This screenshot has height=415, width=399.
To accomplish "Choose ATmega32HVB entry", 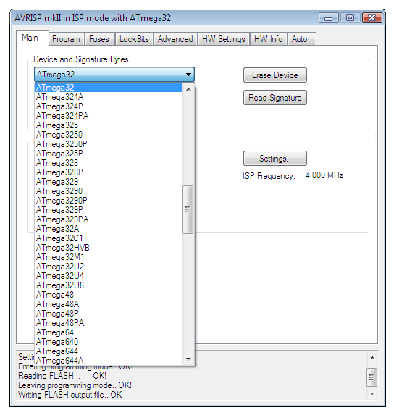I will pyautogui.click(x=108, y=248).
